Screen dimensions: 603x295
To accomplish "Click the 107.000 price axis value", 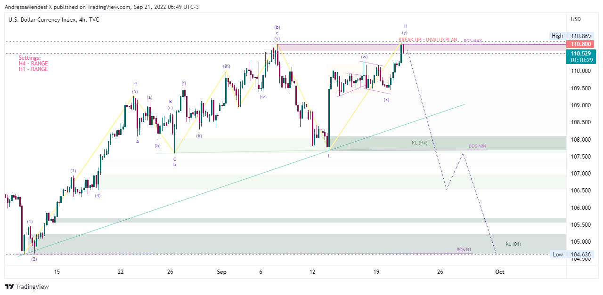I will tap(581, 174).
